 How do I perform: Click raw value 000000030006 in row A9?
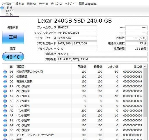132,96
